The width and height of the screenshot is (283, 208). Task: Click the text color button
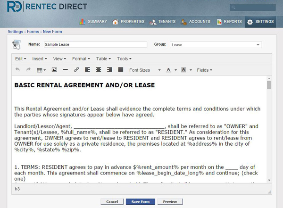(x=168, y=70)
